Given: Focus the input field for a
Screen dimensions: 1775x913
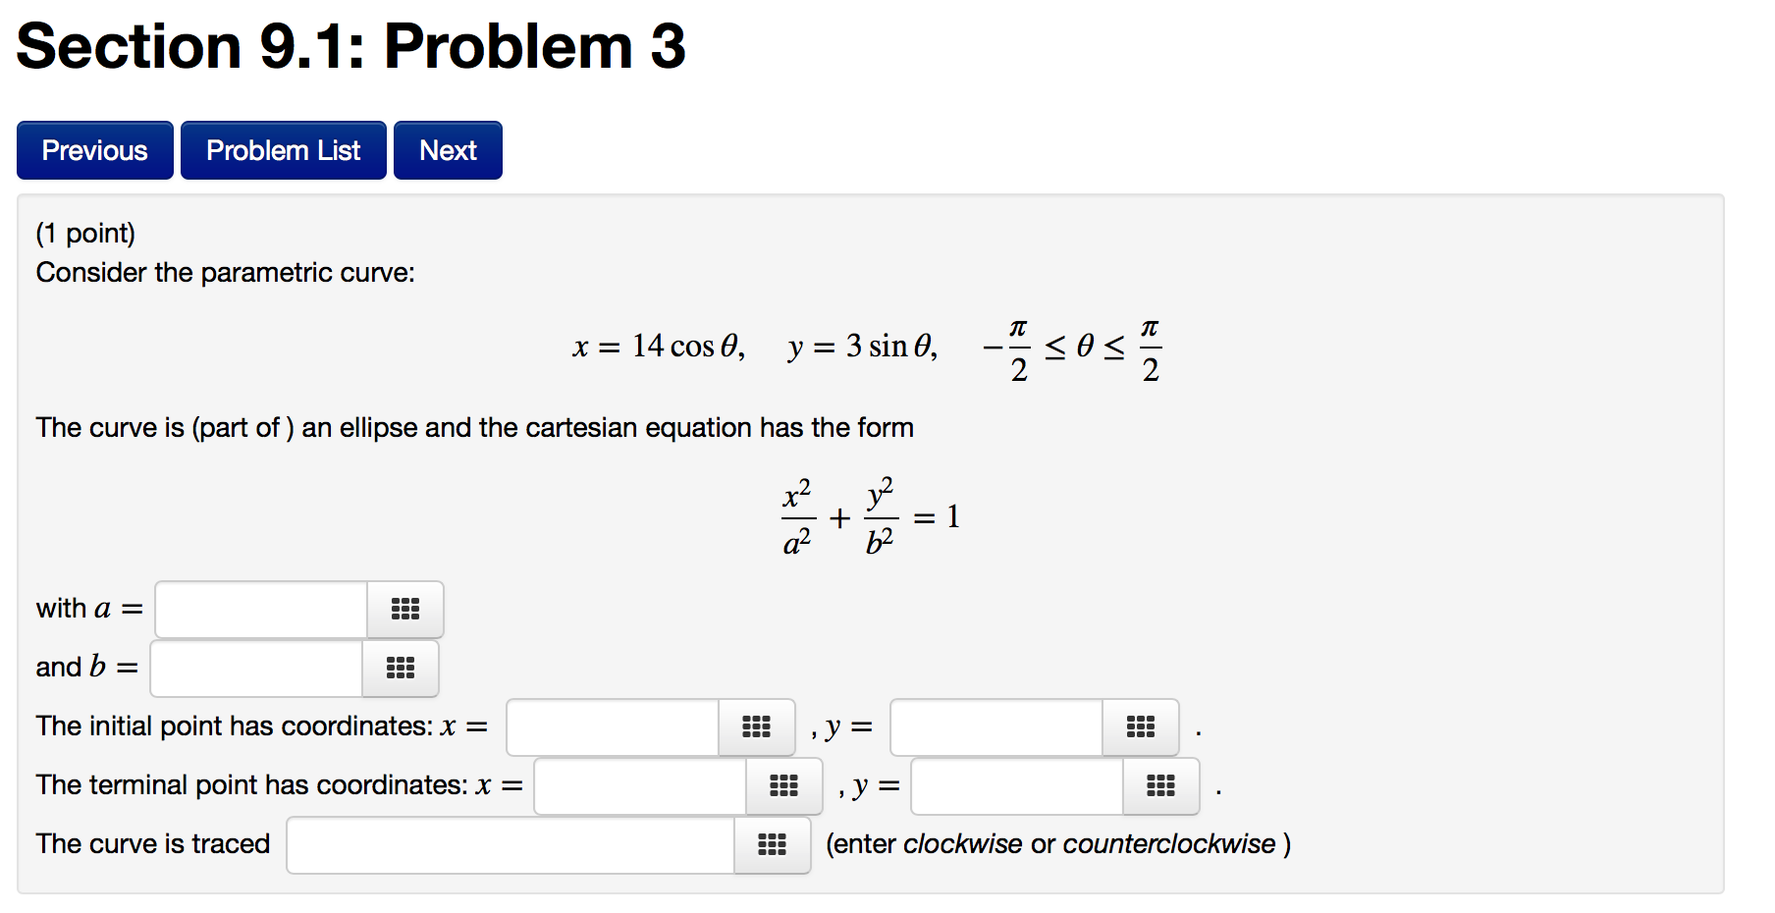Looking at the screenshot, I should 261,610.
